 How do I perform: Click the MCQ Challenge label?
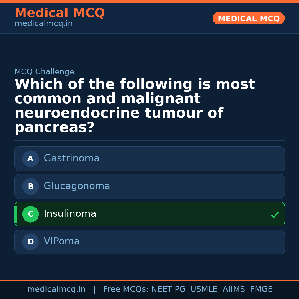tap(44, 71)
